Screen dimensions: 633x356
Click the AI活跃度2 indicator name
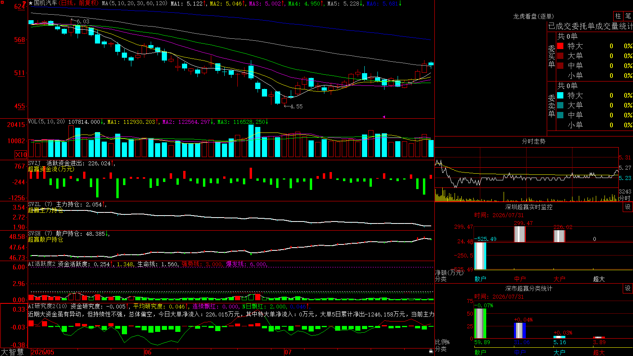(x=42, y=264)
